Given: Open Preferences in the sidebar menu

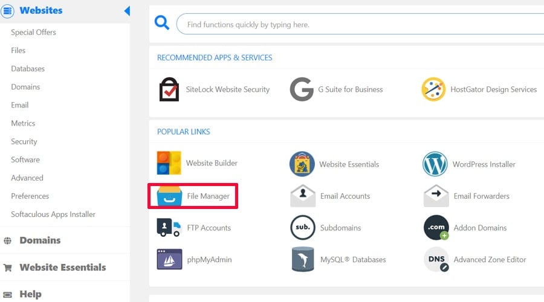Looking at the screenshot, I should [x=30, y=196].
